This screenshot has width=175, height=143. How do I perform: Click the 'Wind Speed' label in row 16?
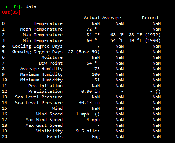tap(50, 114)
